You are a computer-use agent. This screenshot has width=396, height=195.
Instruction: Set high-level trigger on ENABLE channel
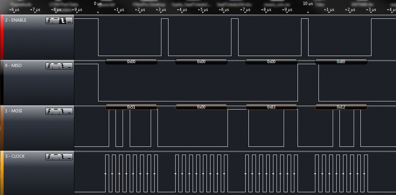coord(56,21)
